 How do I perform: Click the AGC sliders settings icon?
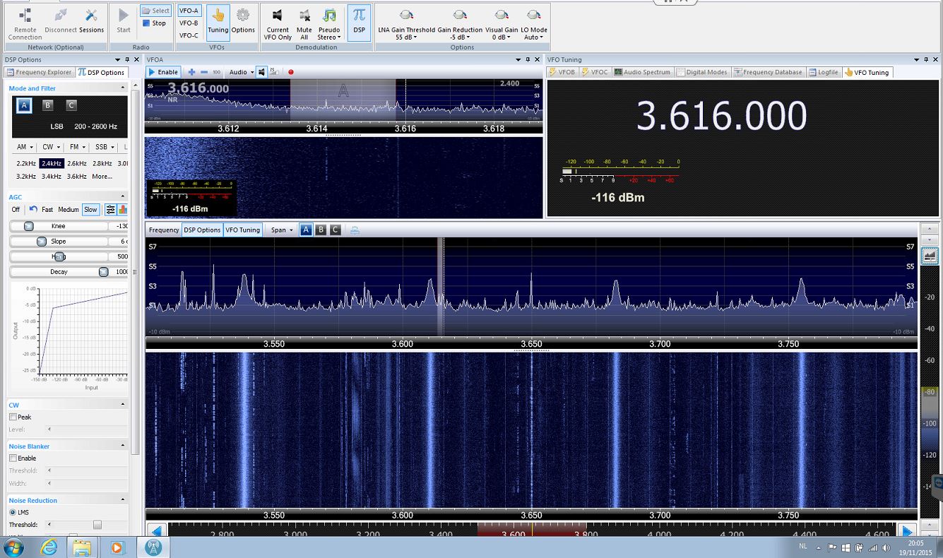[110, 210]
